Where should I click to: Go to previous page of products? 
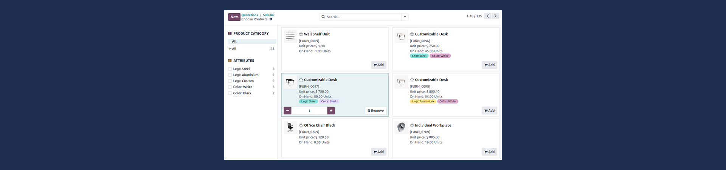488,16
